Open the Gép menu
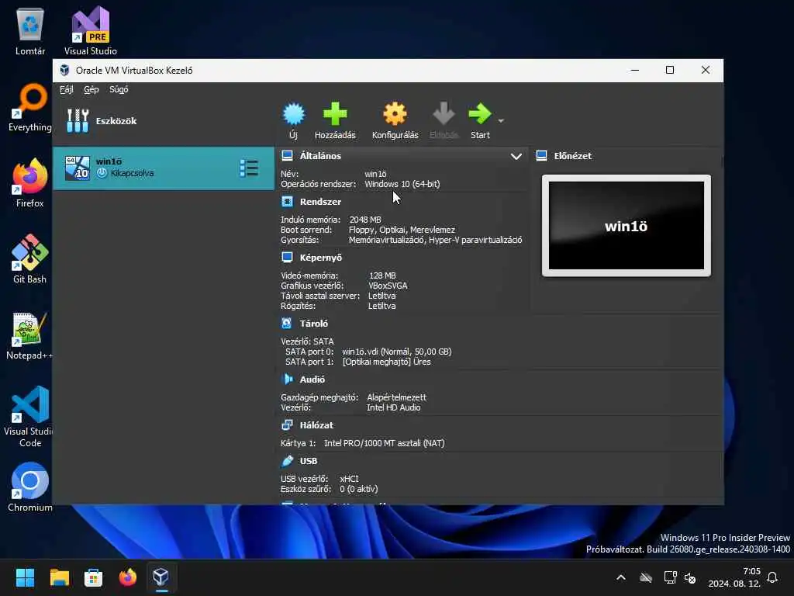The width and height of the screenshot is (794, 596). point(91,89)
